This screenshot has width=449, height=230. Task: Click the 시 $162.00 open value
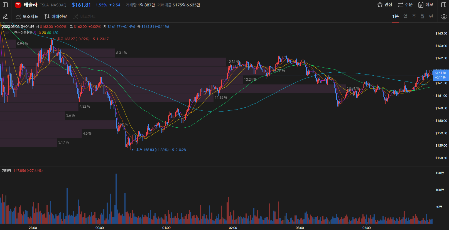pos(52,27)
